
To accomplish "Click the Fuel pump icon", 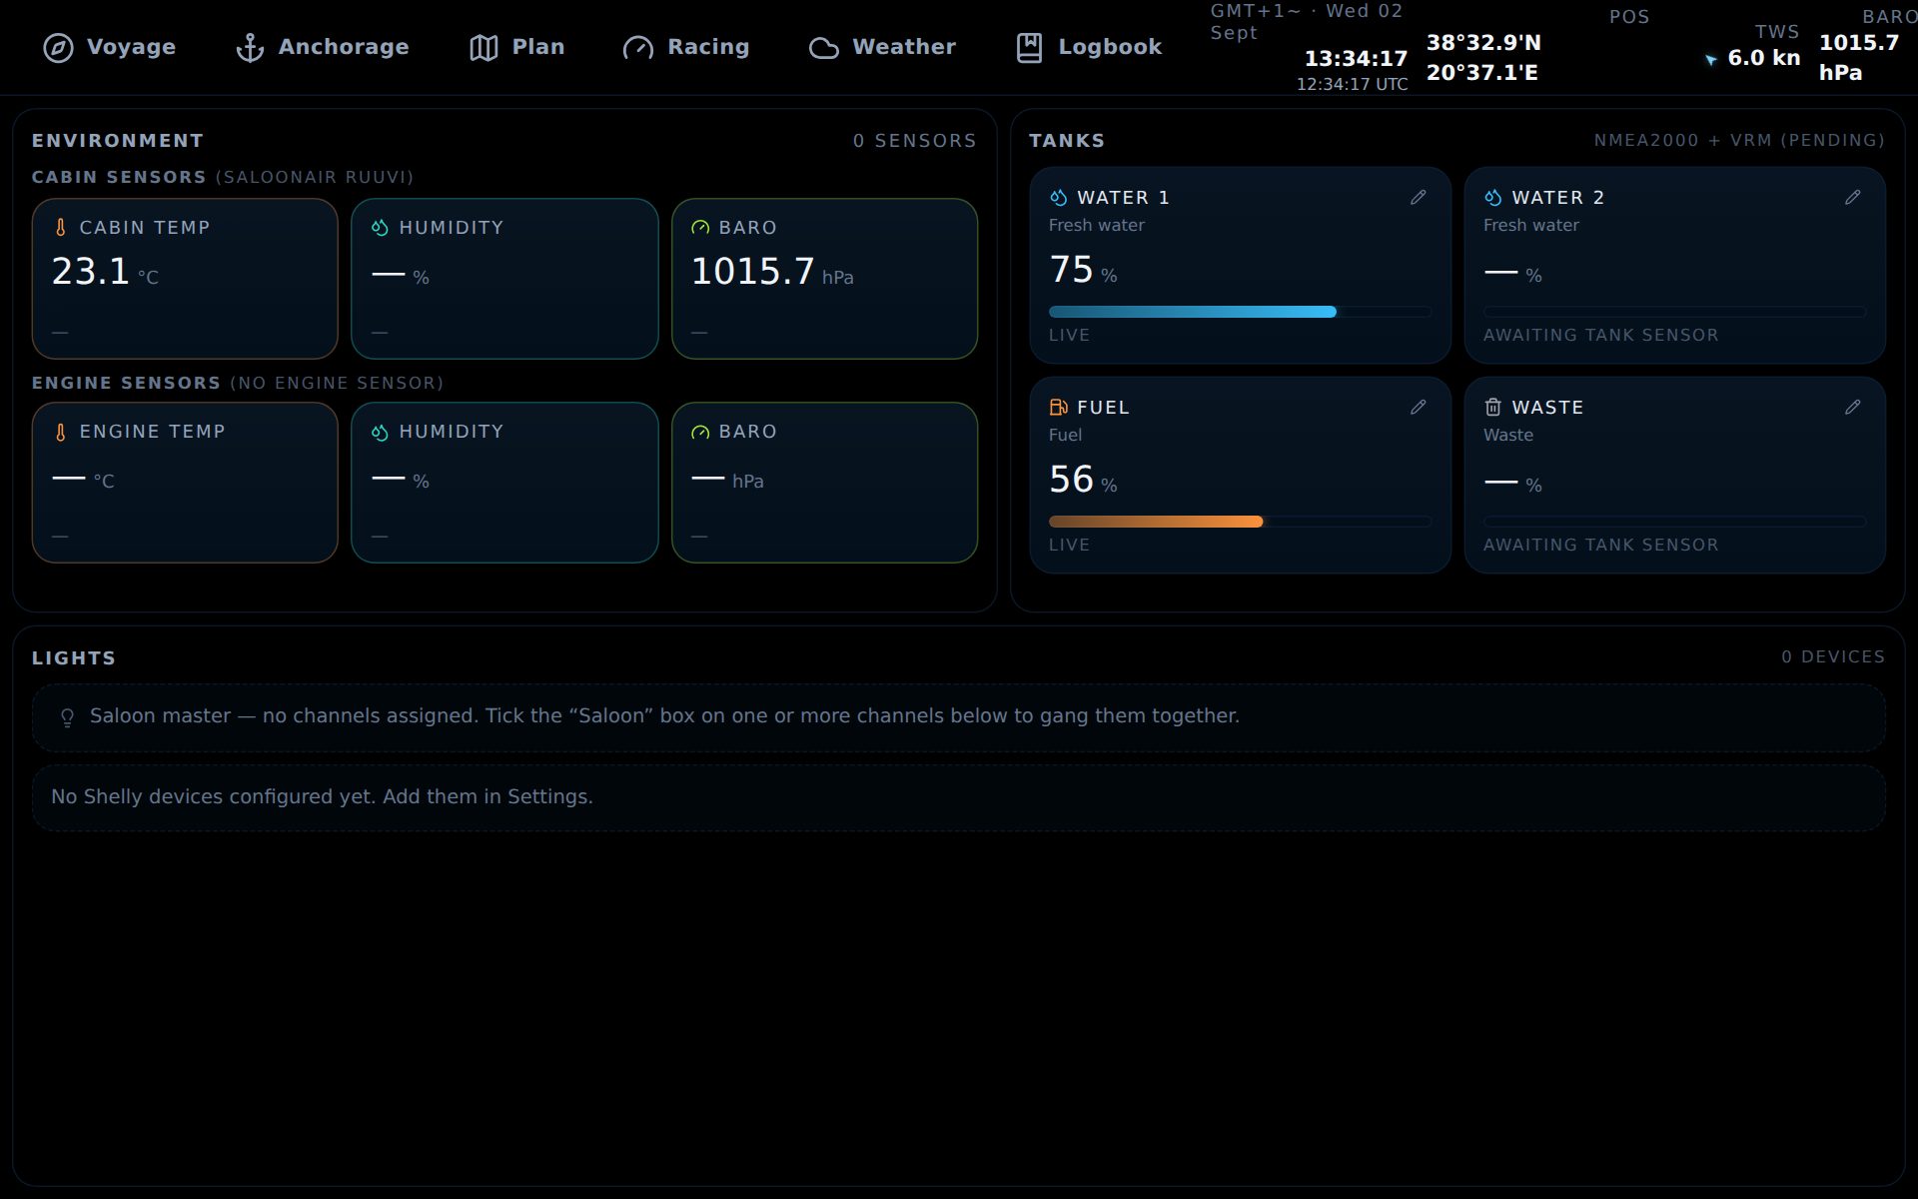I will [x=1059, y=408].
